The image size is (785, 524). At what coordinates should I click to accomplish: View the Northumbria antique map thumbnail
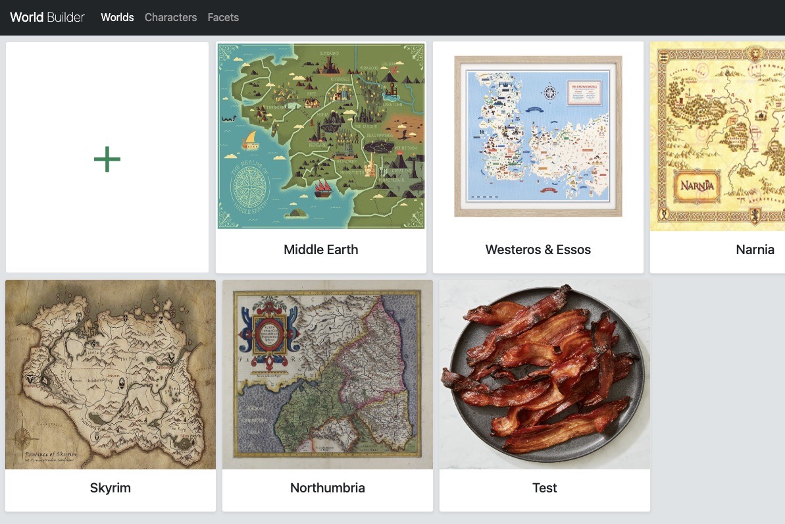327,375
